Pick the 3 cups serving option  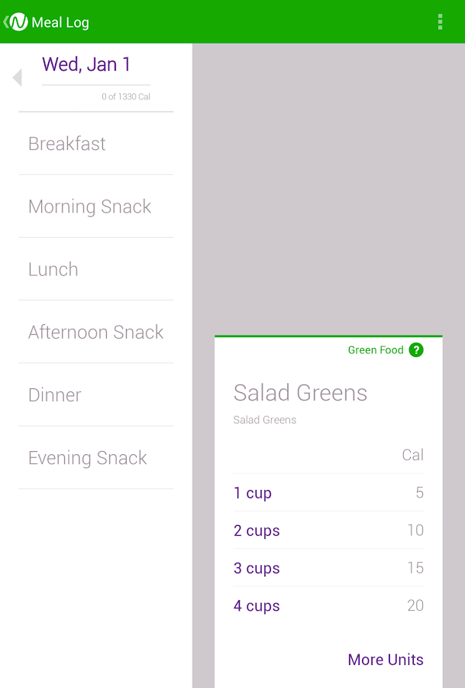pos(257,568)
